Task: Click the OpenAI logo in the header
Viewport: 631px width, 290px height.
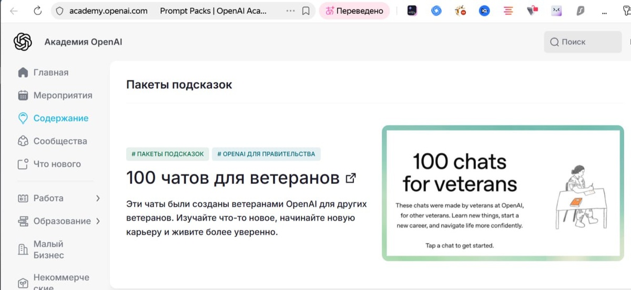Action: 23,42
